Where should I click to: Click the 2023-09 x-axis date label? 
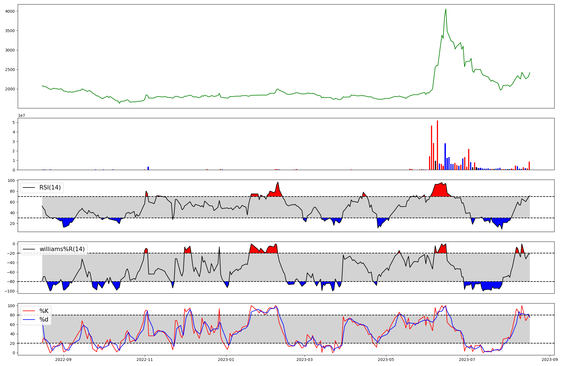point(550,360)
